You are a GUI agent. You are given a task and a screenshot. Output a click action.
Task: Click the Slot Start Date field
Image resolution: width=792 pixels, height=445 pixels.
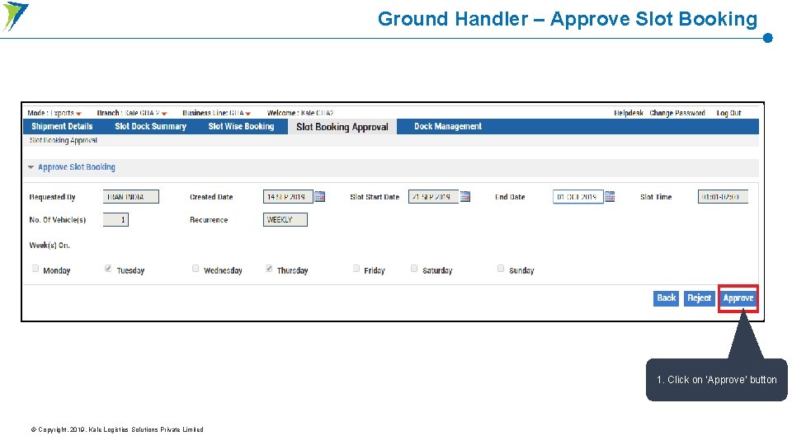coord(433,197)
